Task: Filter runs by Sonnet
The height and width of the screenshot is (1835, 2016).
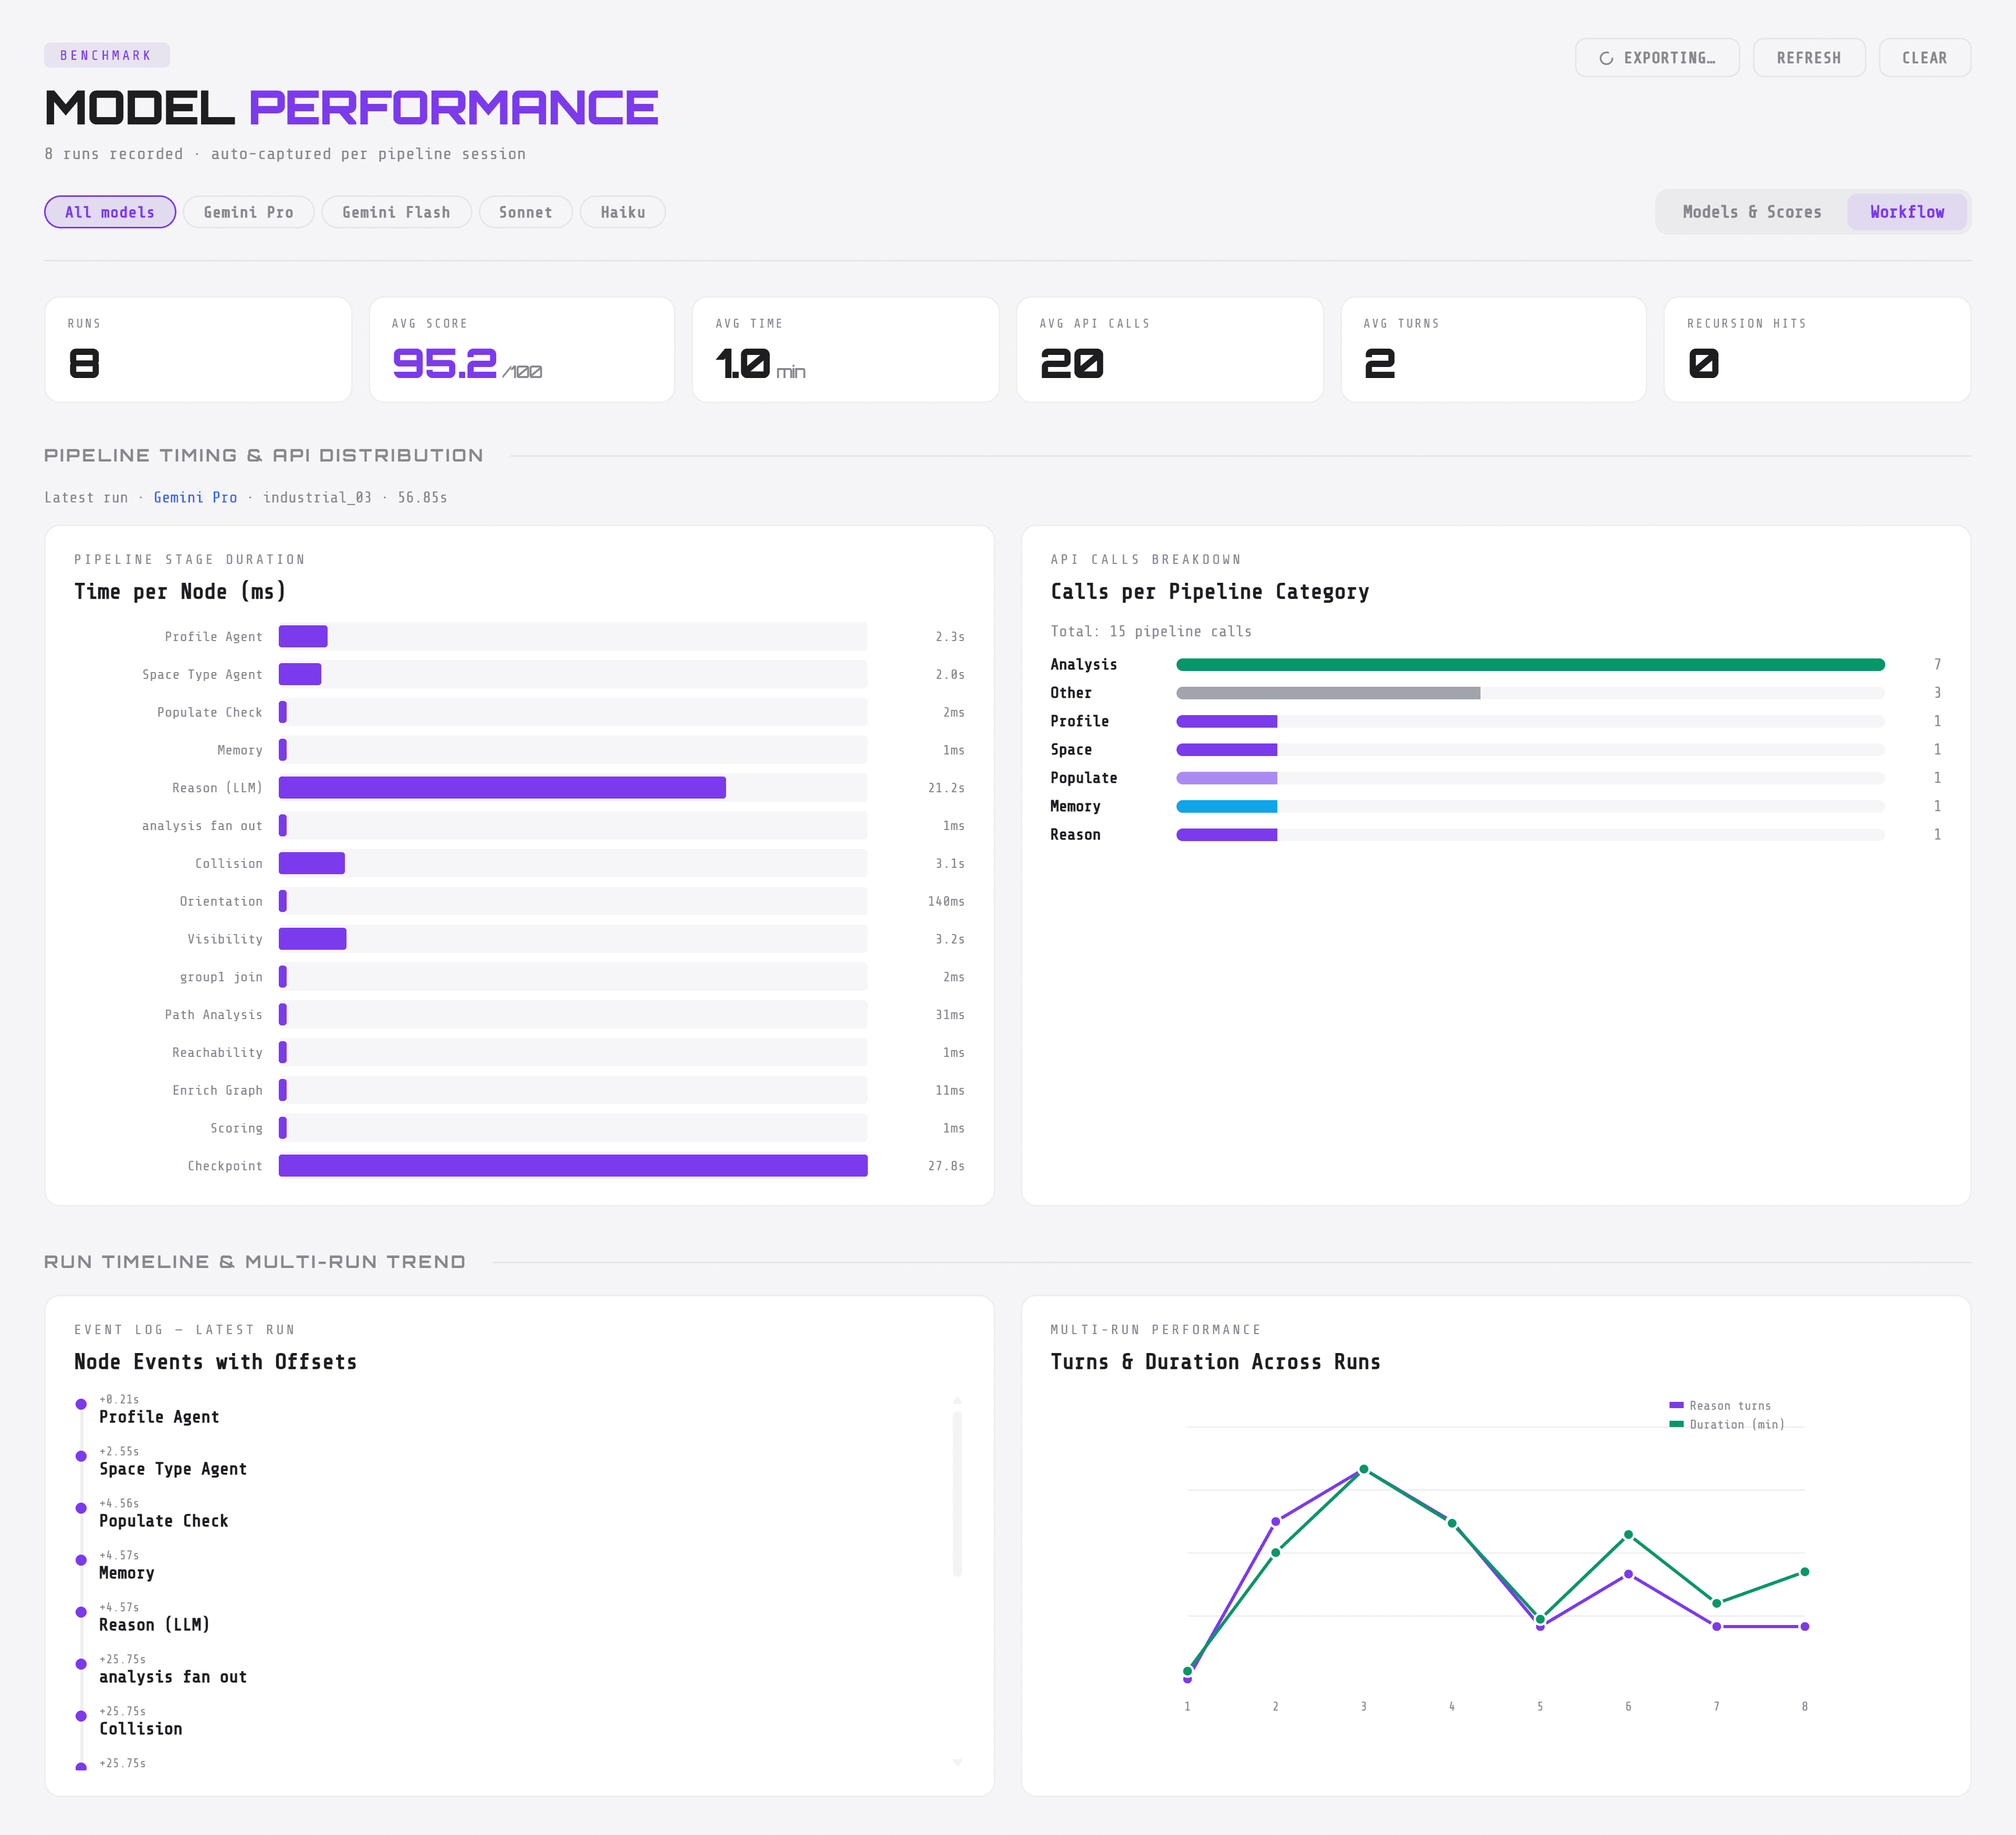Action: pyautogui.click(x=526, y=212)
